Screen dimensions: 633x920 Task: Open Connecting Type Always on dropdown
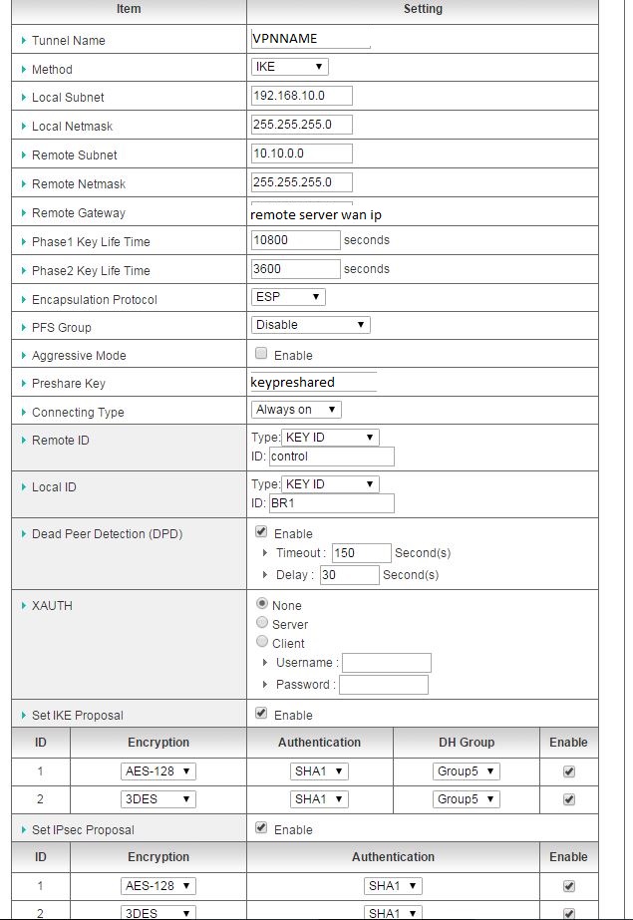[x=297, y=410]
